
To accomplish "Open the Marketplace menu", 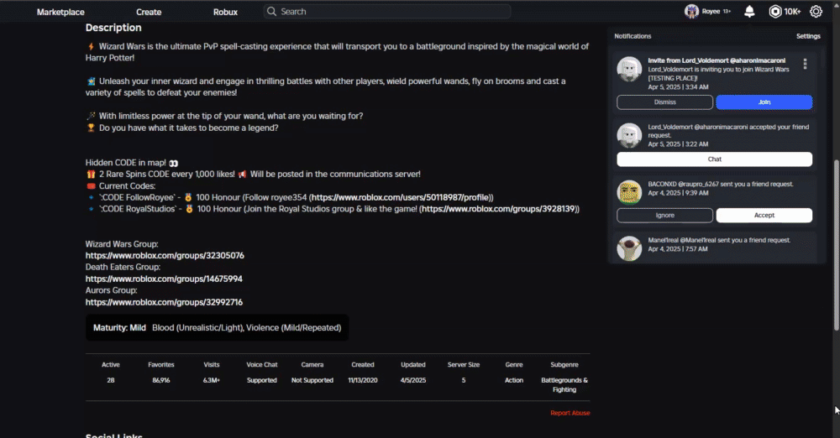I will (60, 12).
